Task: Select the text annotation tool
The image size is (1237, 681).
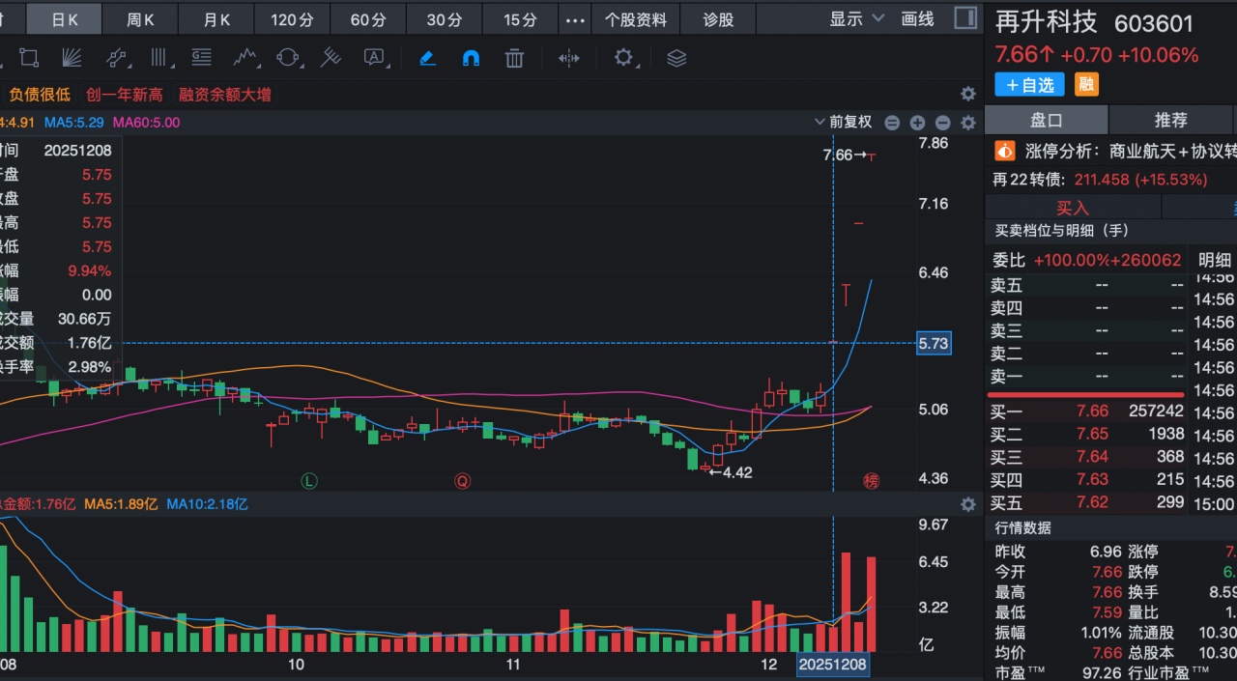Action: tap(375, 58)
